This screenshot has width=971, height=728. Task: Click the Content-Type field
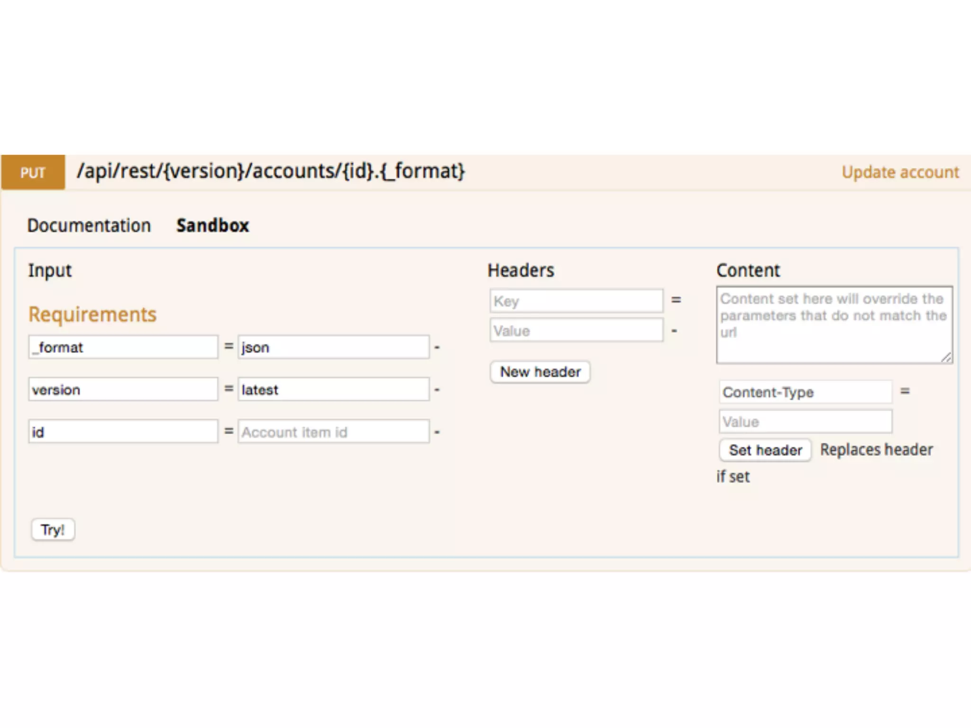(x=805, y=392)
